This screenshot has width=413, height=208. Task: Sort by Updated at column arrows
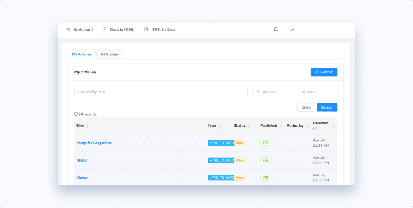[x=333, y=126]
